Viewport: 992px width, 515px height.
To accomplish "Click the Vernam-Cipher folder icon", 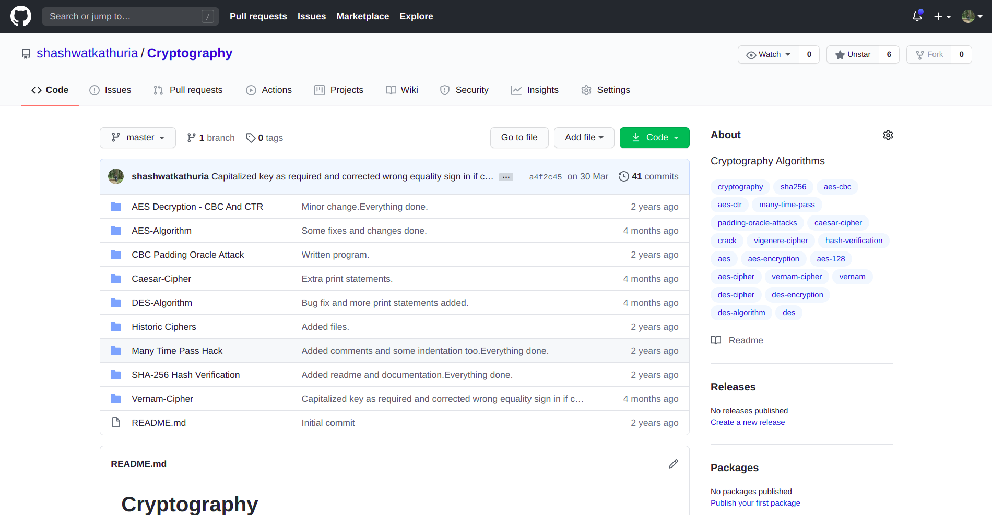I will [x=116, y=399].
